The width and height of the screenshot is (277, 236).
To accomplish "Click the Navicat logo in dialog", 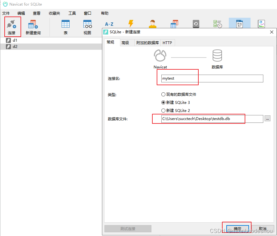I will click(160, 55).
